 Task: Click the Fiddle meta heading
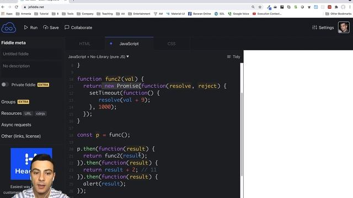[13, 43]
